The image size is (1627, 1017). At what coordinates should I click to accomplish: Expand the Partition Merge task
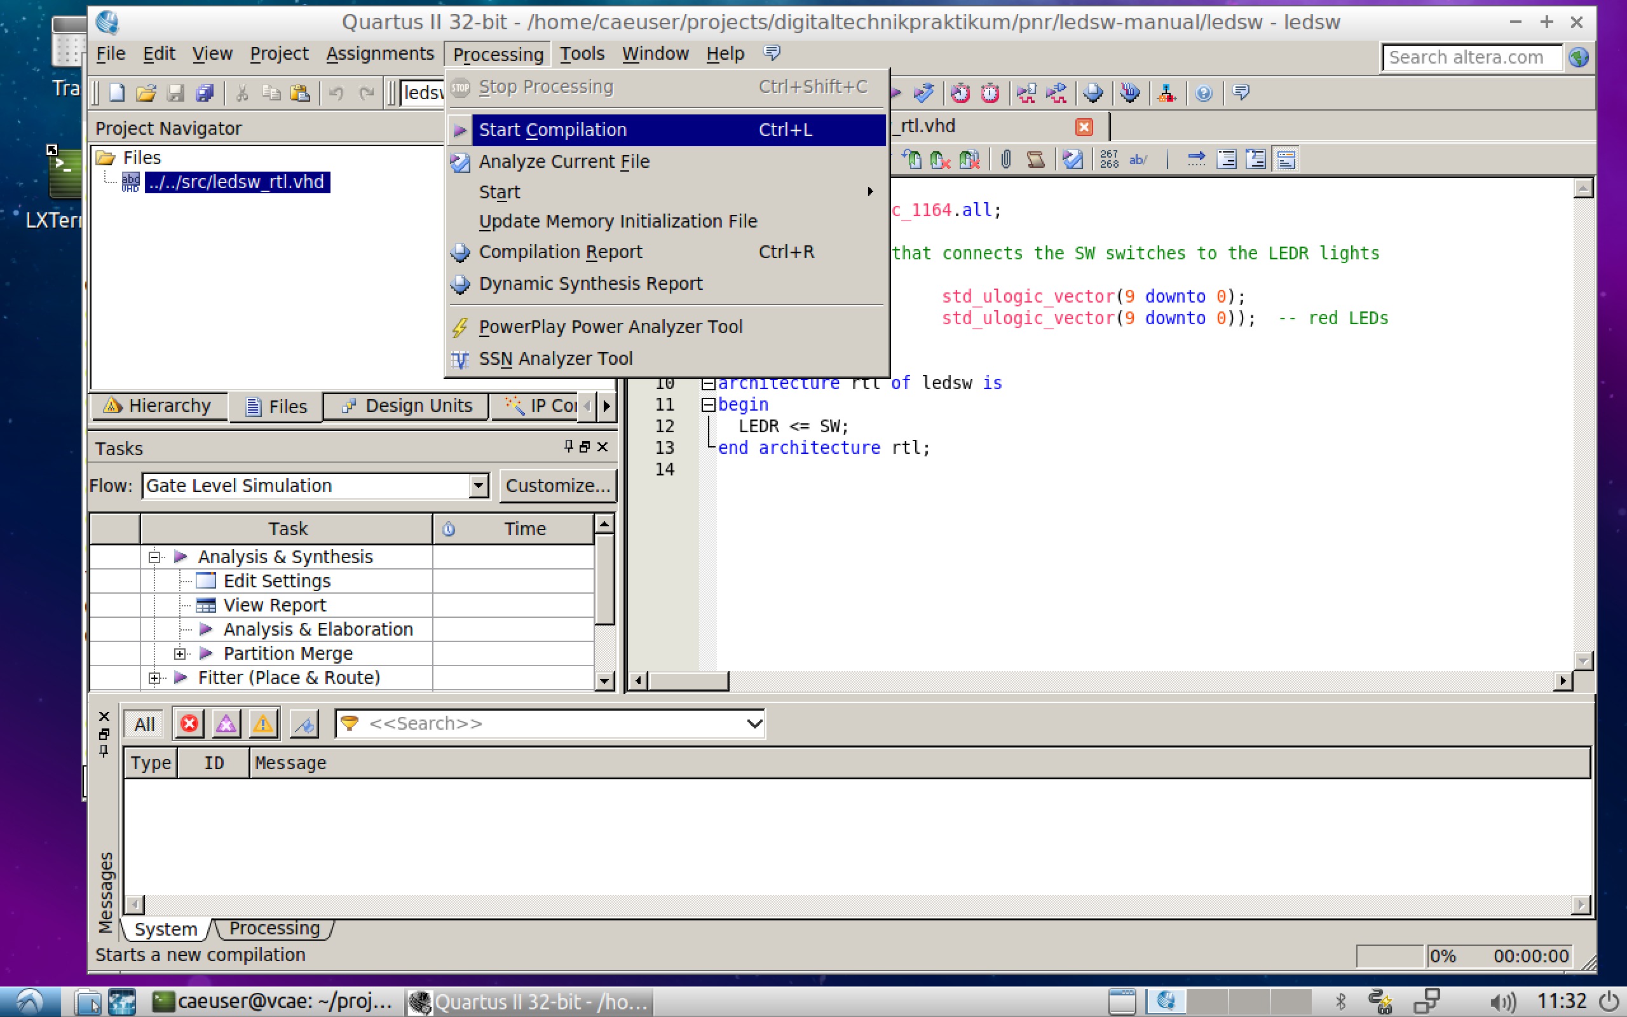click(x=179, y=653)
